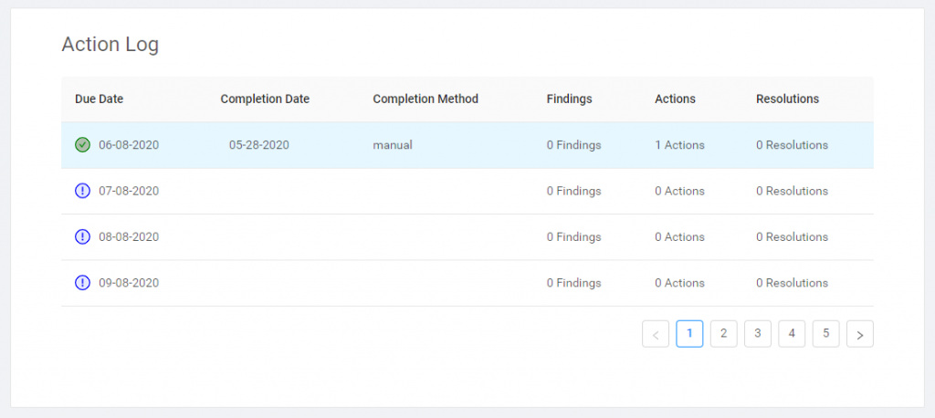Click 0 Findings in the 08-08-2020 row
Screen dimensions: 935x418
(573, 236)
